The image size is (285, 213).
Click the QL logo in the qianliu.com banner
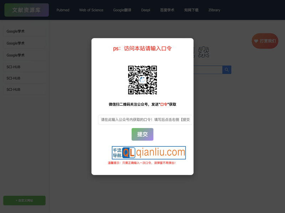click(129, 153)
